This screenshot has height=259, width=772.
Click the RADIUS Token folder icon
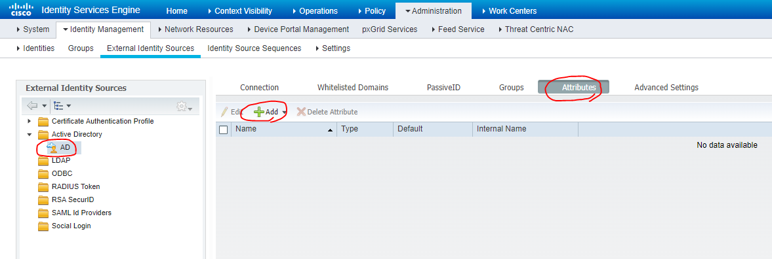(x=44, y=187)
